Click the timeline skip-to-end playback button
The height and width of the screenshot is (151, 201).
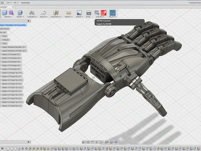[2, 148]
